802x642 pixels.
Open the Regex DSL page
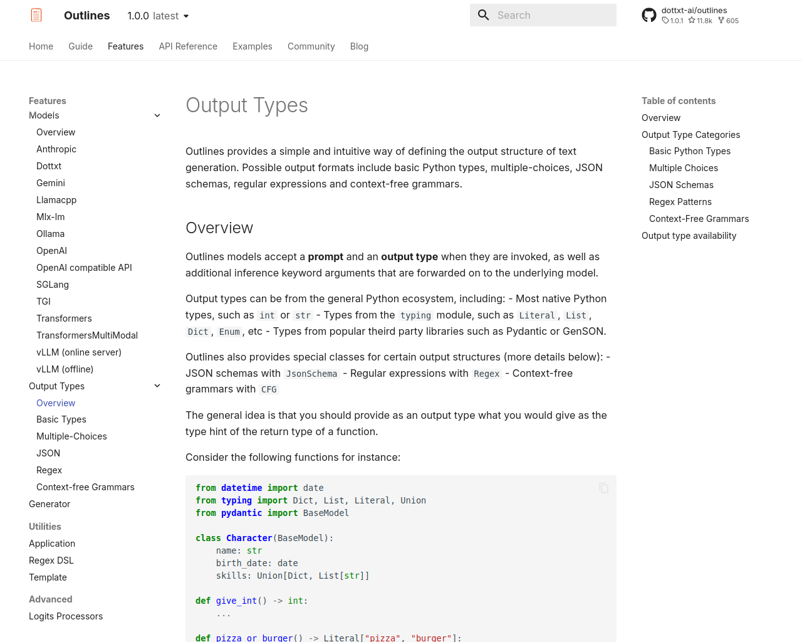51,560
